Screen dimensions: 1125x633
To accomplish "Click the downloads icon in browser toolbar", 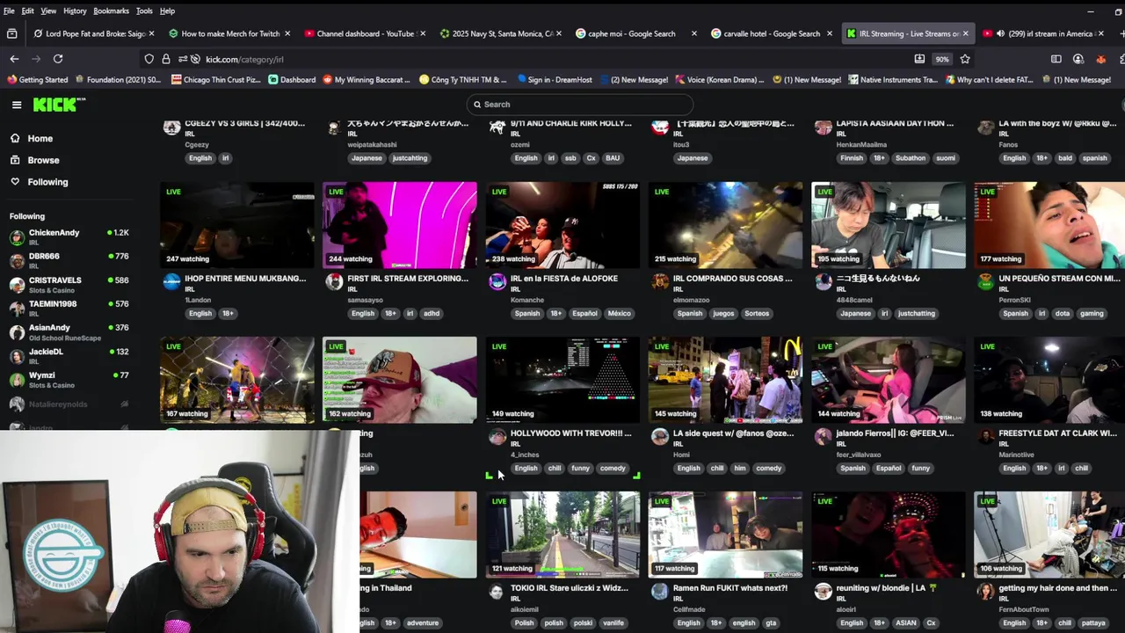I will [919, 59].
